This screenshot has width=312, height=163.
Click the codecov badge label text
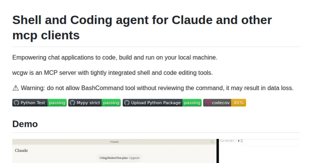click(221, 103)
